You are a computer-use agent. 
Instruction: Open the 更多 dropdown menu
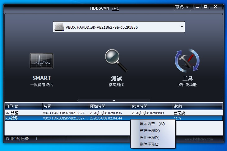pos(182,7)
